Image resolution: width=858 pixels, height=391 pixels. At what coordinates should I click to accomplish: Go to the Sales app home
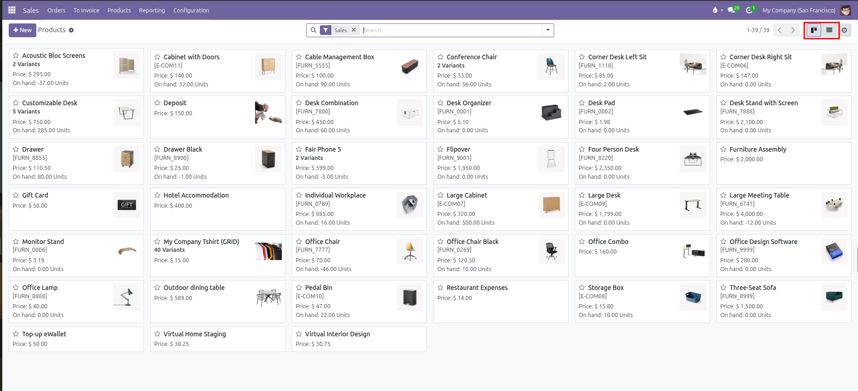pos(31,10)
